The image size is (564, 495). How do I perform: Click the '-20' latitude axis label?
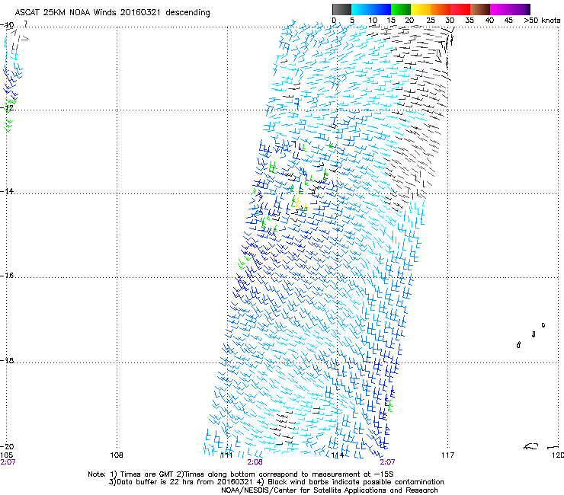click(7, 446)
